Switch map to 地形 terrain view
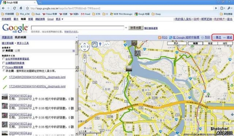 click(225, 43)
